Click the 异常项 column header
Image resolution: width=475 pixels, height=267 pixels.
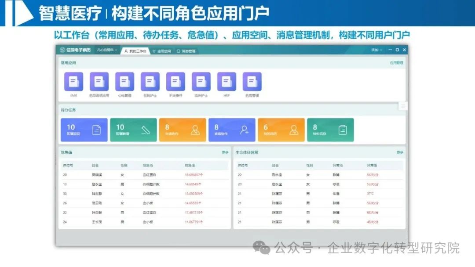point(338,166)
